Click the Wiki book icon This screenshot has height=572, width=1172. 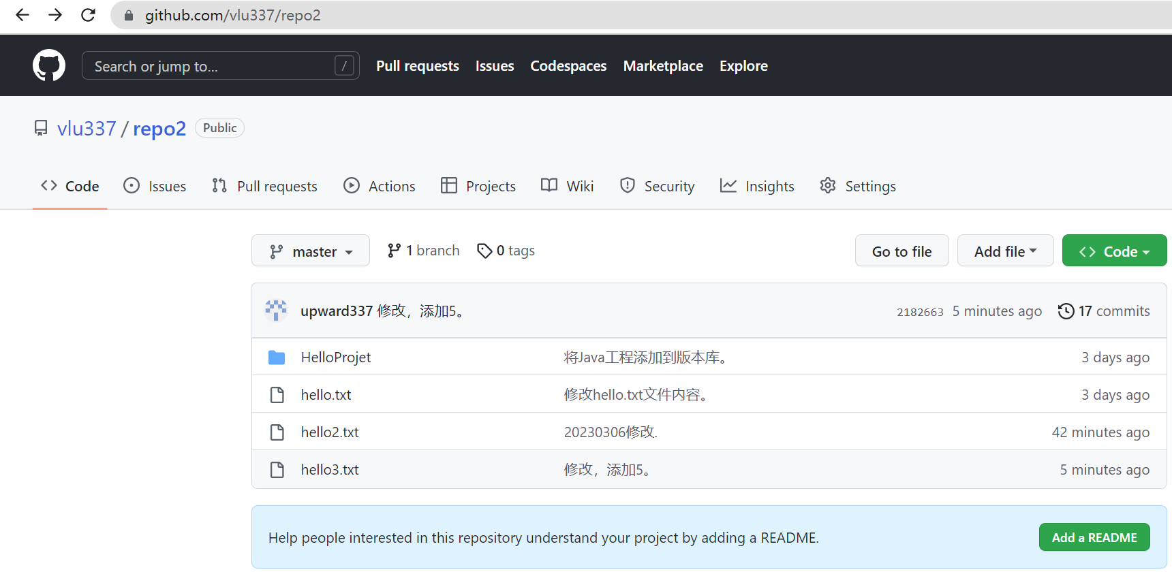coord(549,185)
